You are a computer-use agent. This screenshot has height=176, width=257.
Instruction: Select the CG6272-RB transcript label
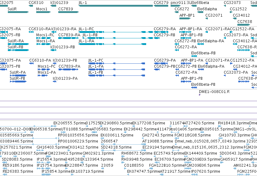pyautogui.click(x=185, y=41)
